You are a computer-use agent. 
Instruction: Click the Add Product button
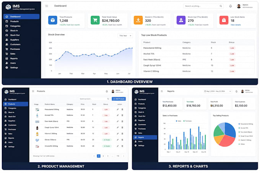point(119,99)
